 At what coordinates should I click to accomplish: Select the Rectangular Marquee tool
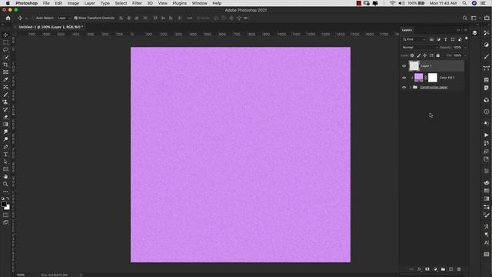click(x=5, y=42)
